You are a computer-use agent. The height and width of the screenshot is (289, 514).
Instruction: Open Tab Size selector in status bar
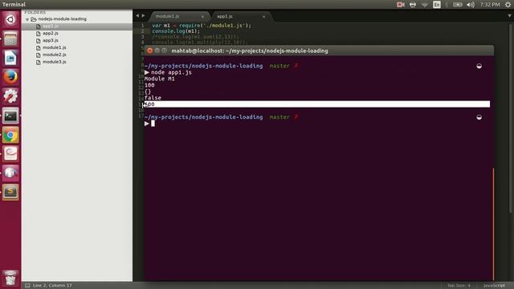coord(459,286)
